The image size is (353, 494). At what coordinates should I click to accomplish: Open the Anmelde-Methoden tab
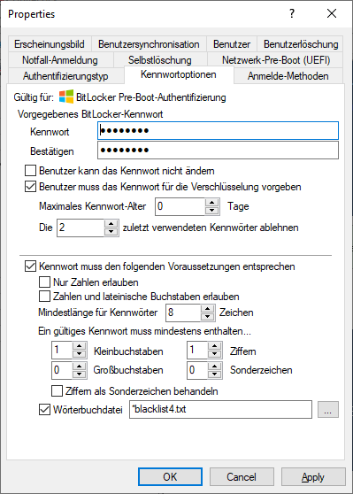288,76
